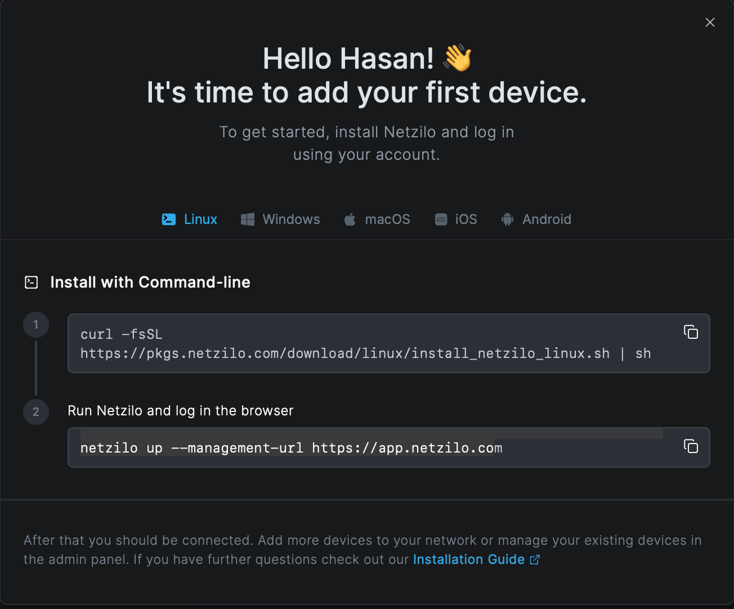Open the Android tab

pyautogui.click(x=536, y=220)
